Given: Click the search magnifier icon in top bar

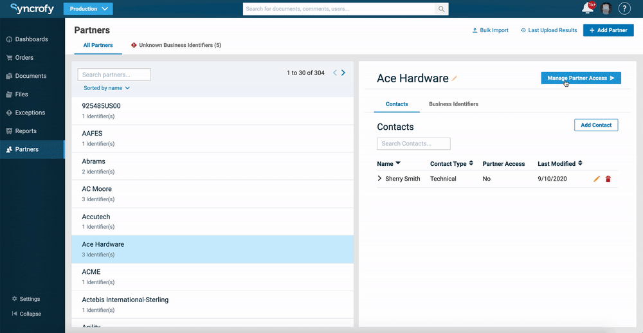Looking at the screenshot, I should 441,9.
